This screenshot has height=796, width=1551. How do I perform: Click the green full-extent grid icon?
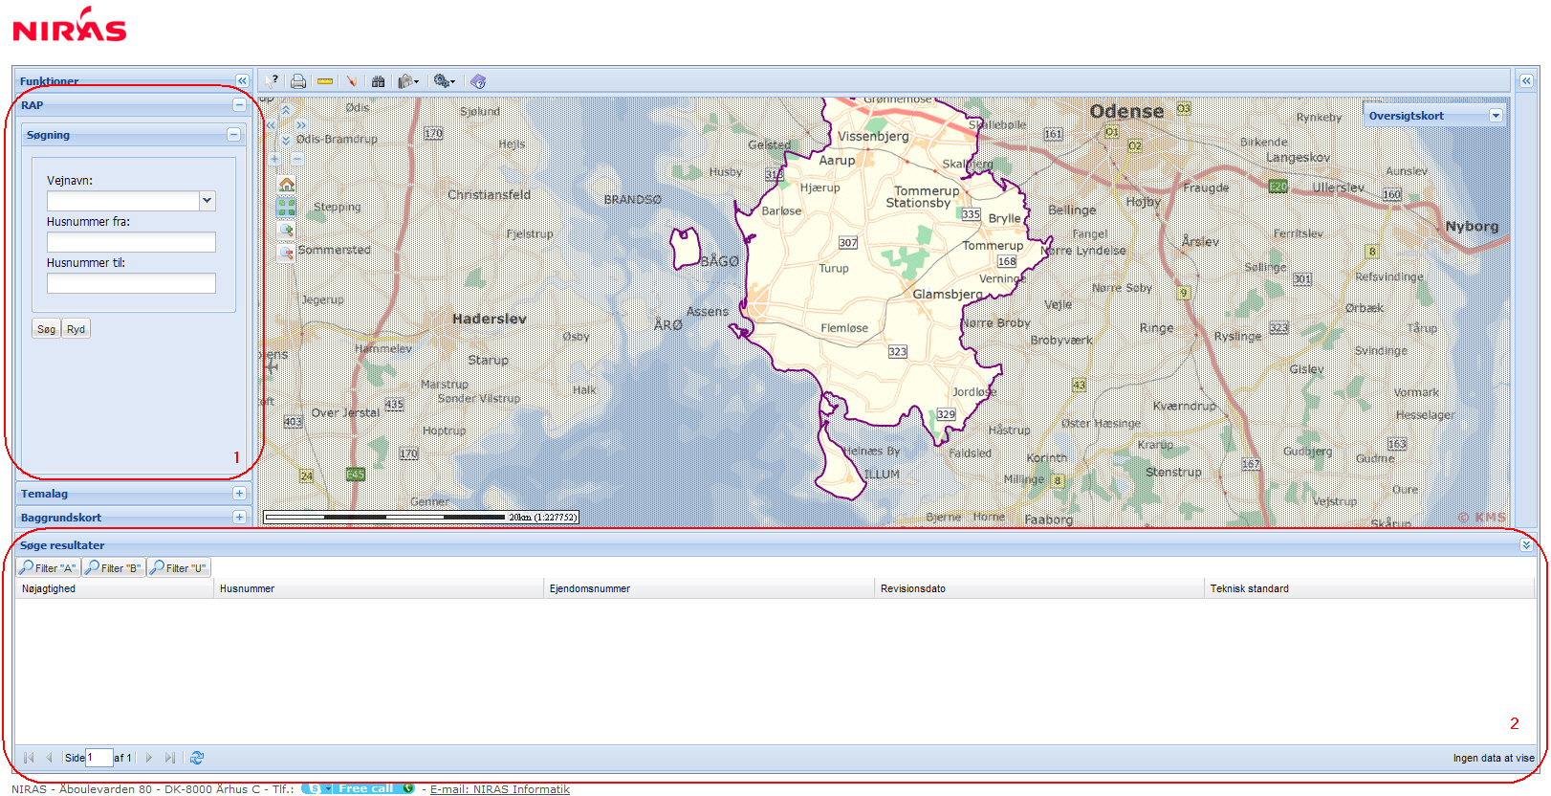286,207
